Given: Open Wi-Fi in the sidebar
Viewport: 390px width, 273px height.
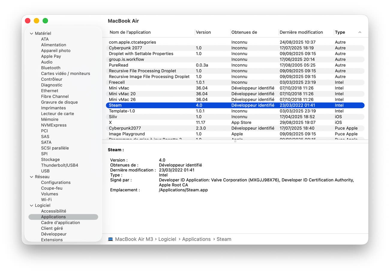Looking at the screenshot, I should pos(46,200).
